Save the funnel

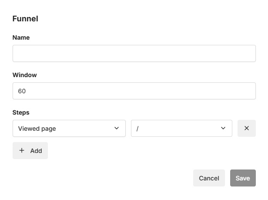pyautogui.click(x=243, y=178)
